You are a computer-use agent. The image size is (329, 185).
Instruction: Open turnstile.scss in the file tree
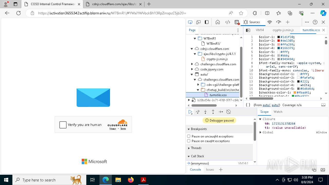(x=218, y=95)
